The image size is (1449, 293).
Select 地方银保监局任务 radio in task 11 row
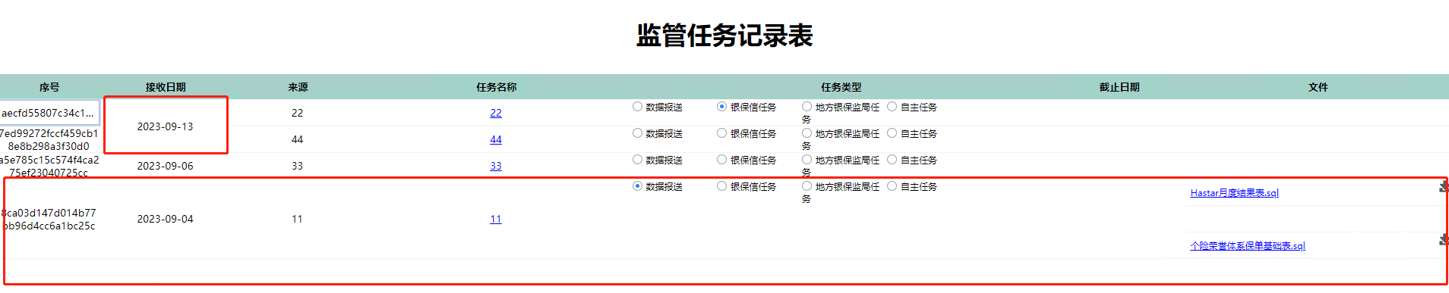pos(807,186)
